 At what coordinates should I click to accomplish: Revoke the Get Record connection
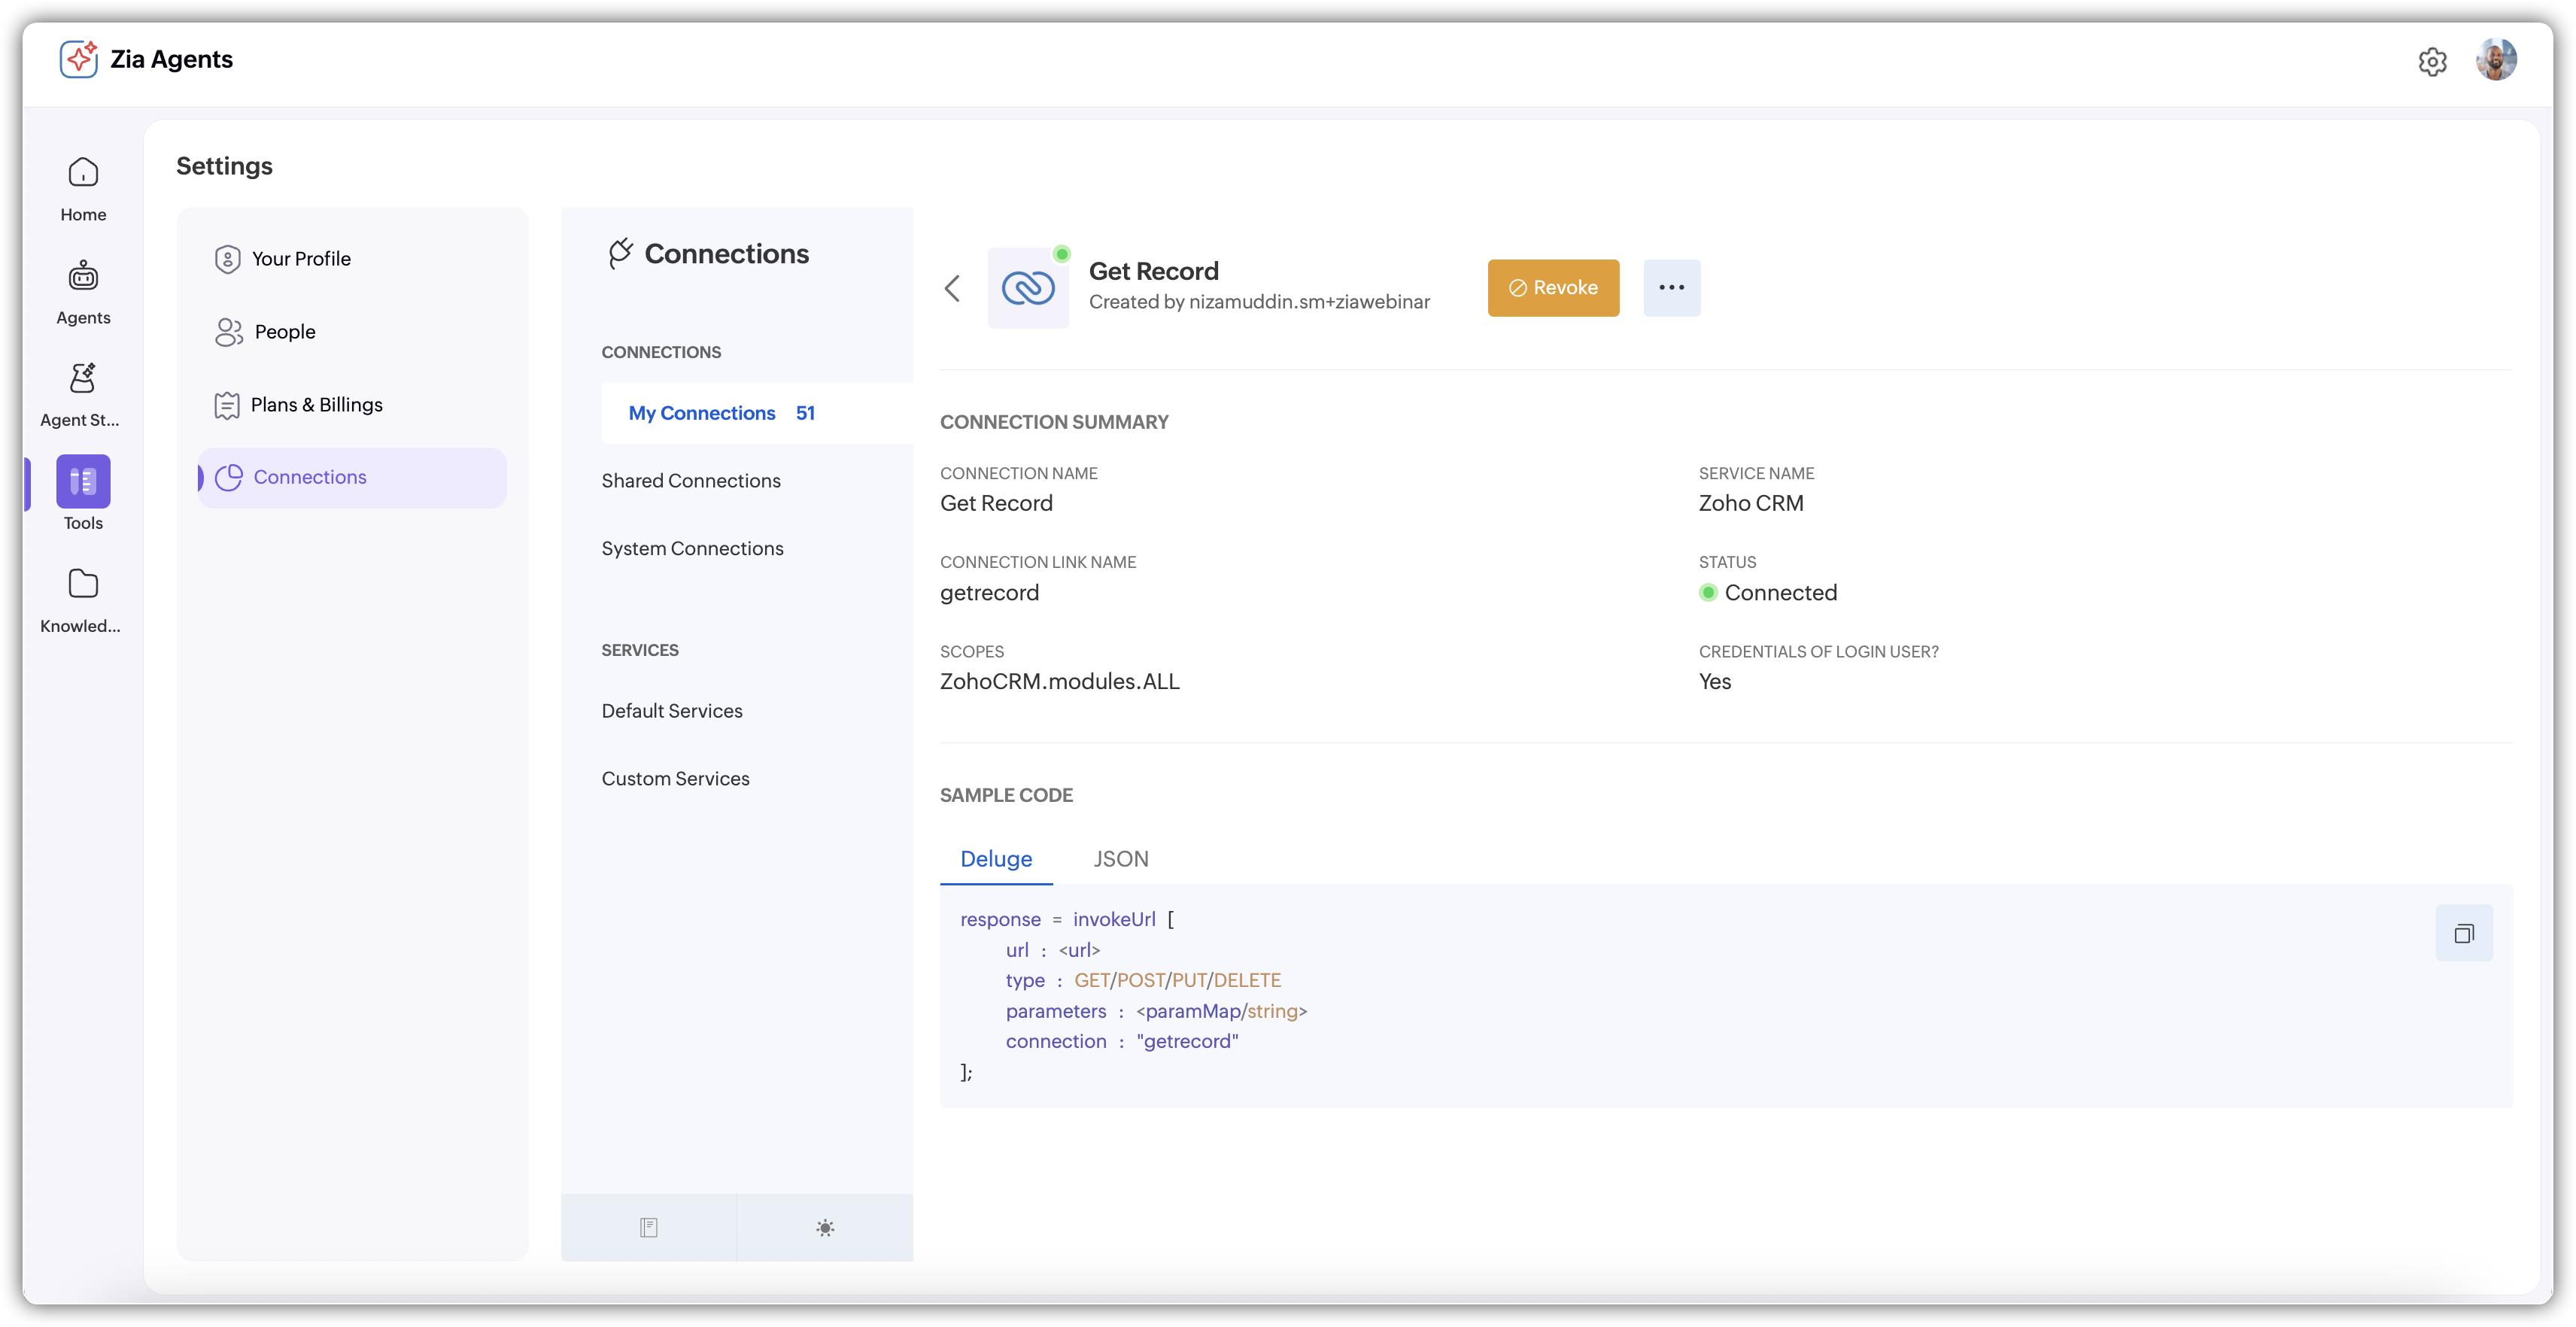pos(1552,288)
